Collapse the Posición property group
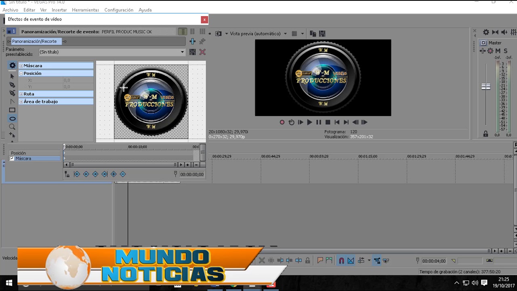517x291 pixels. [x=21, y=73]
